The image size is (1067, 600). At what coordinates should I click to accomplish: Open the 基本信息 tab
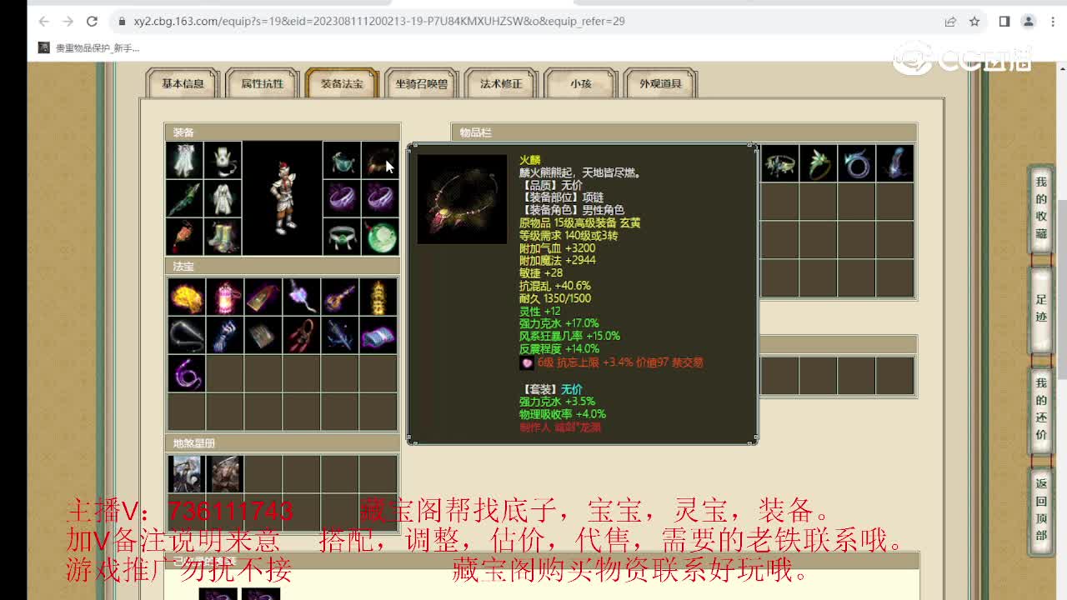tap(183, 83)
